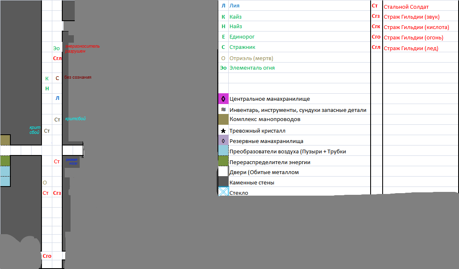The height and width of the screenshot is (269, 459).
Task: Click the magenta Центральное манахранилище diamond icon
Action: pos(223,99)
